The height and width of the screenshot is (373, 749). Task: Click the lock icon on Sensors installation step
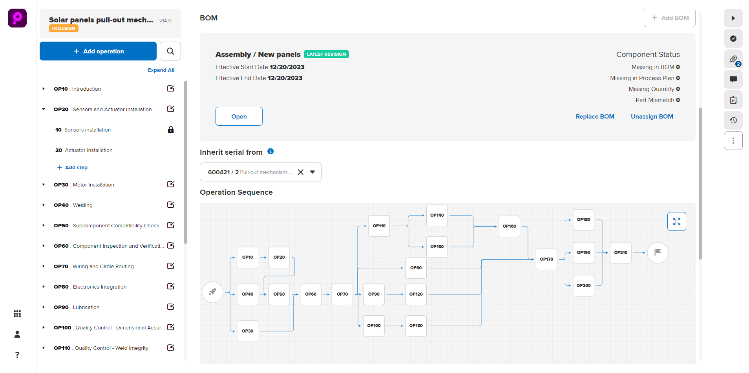[x=171, y=130]
